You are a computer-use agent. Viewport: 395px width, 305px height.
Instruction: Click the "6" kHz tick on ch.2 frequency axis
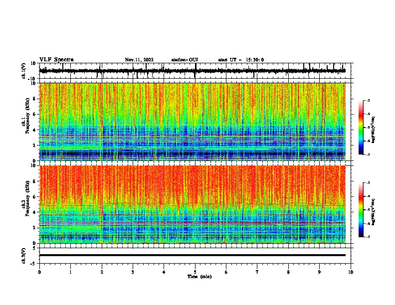(34, 197)
